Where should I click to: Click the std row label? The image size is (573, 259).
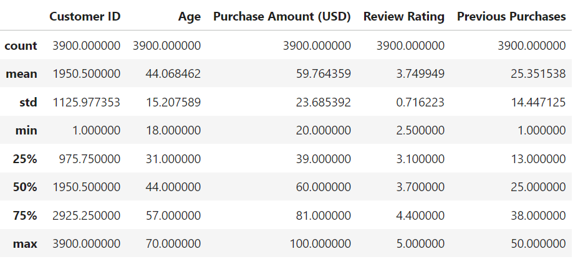[28, 102]
